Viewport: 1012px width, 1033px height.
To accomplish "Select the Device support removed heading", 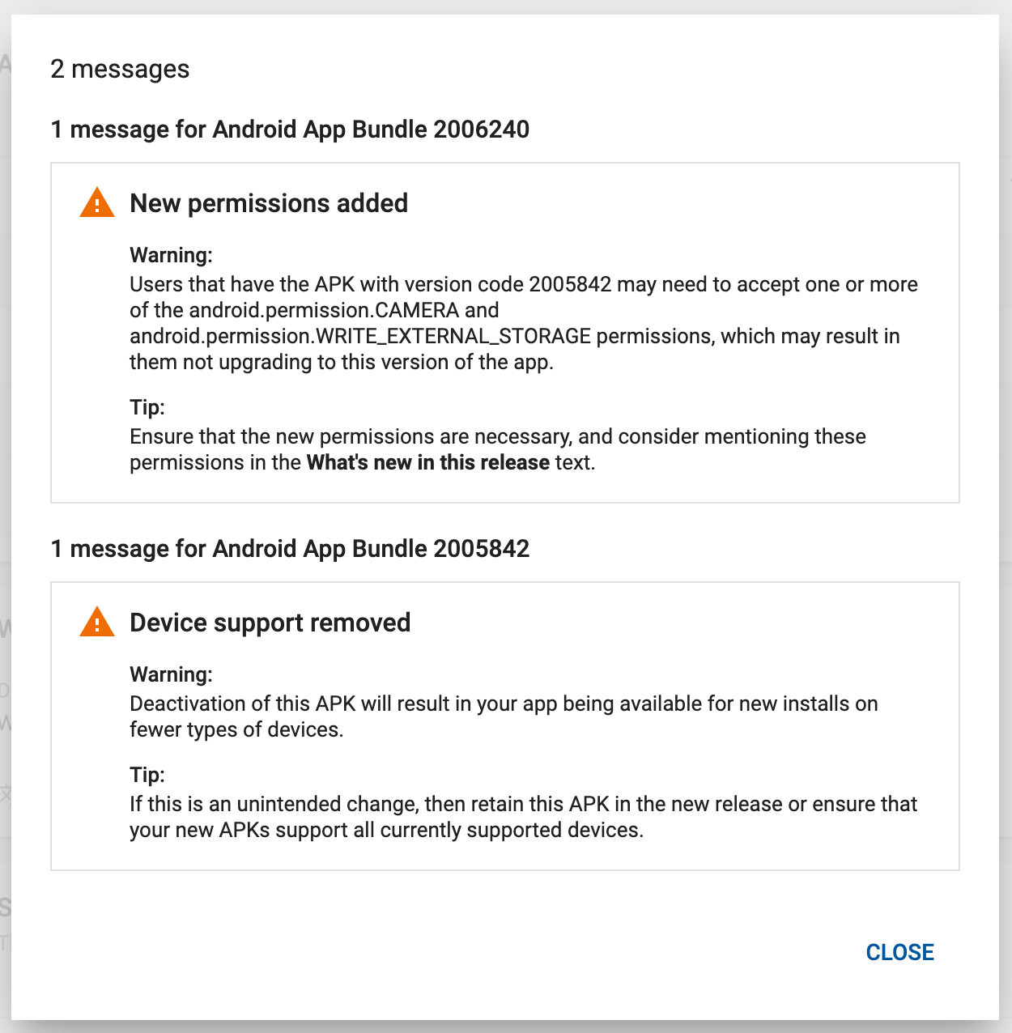I will pos(270,623).
